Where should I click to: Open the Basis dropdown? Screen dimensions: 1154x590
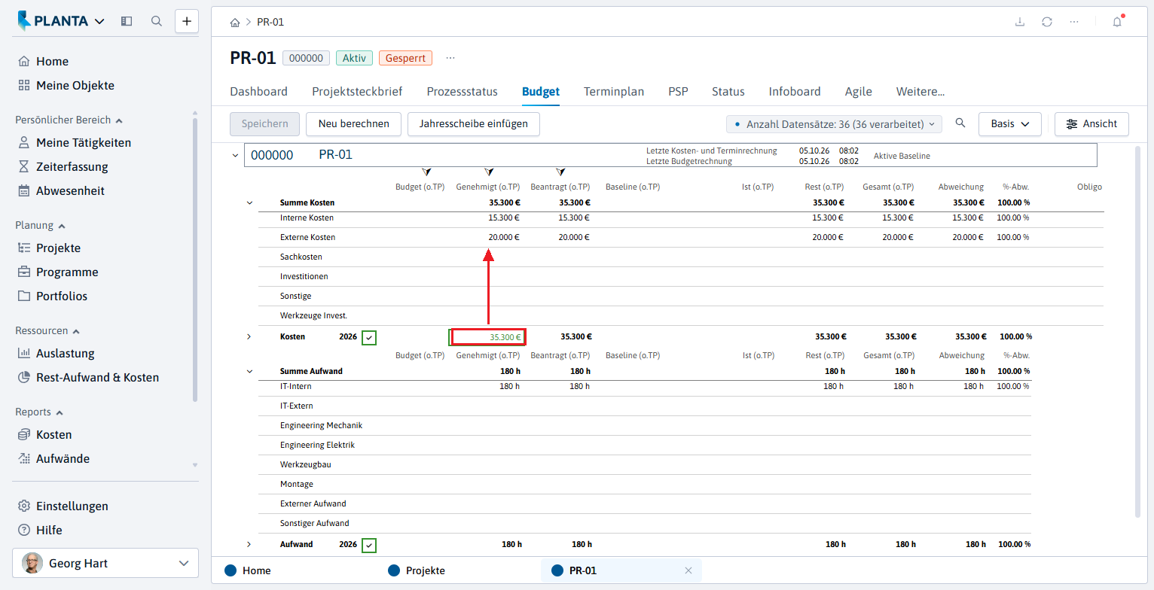coord(1010,124)
